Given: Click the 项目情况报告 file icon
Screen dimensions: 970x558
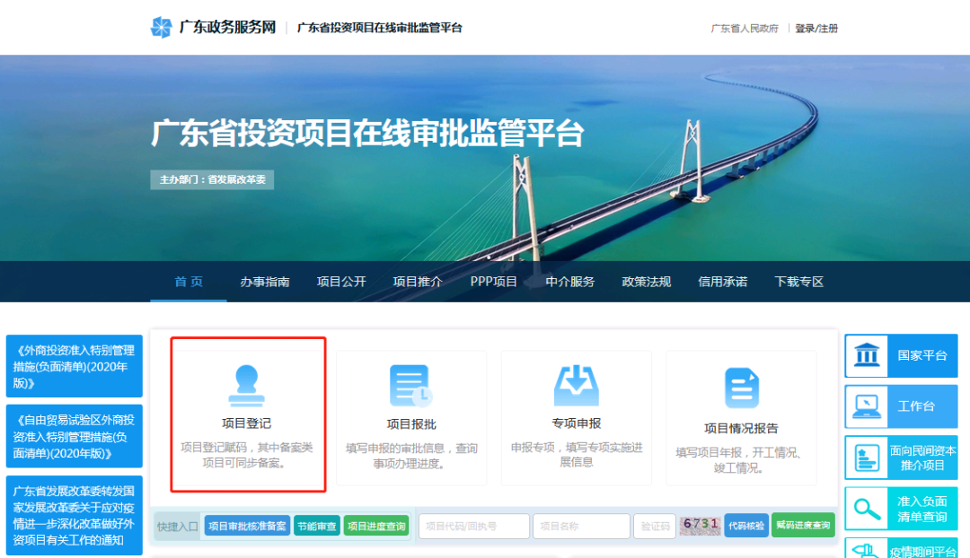Looking at the screenshot, I should [x=741, y=388].
